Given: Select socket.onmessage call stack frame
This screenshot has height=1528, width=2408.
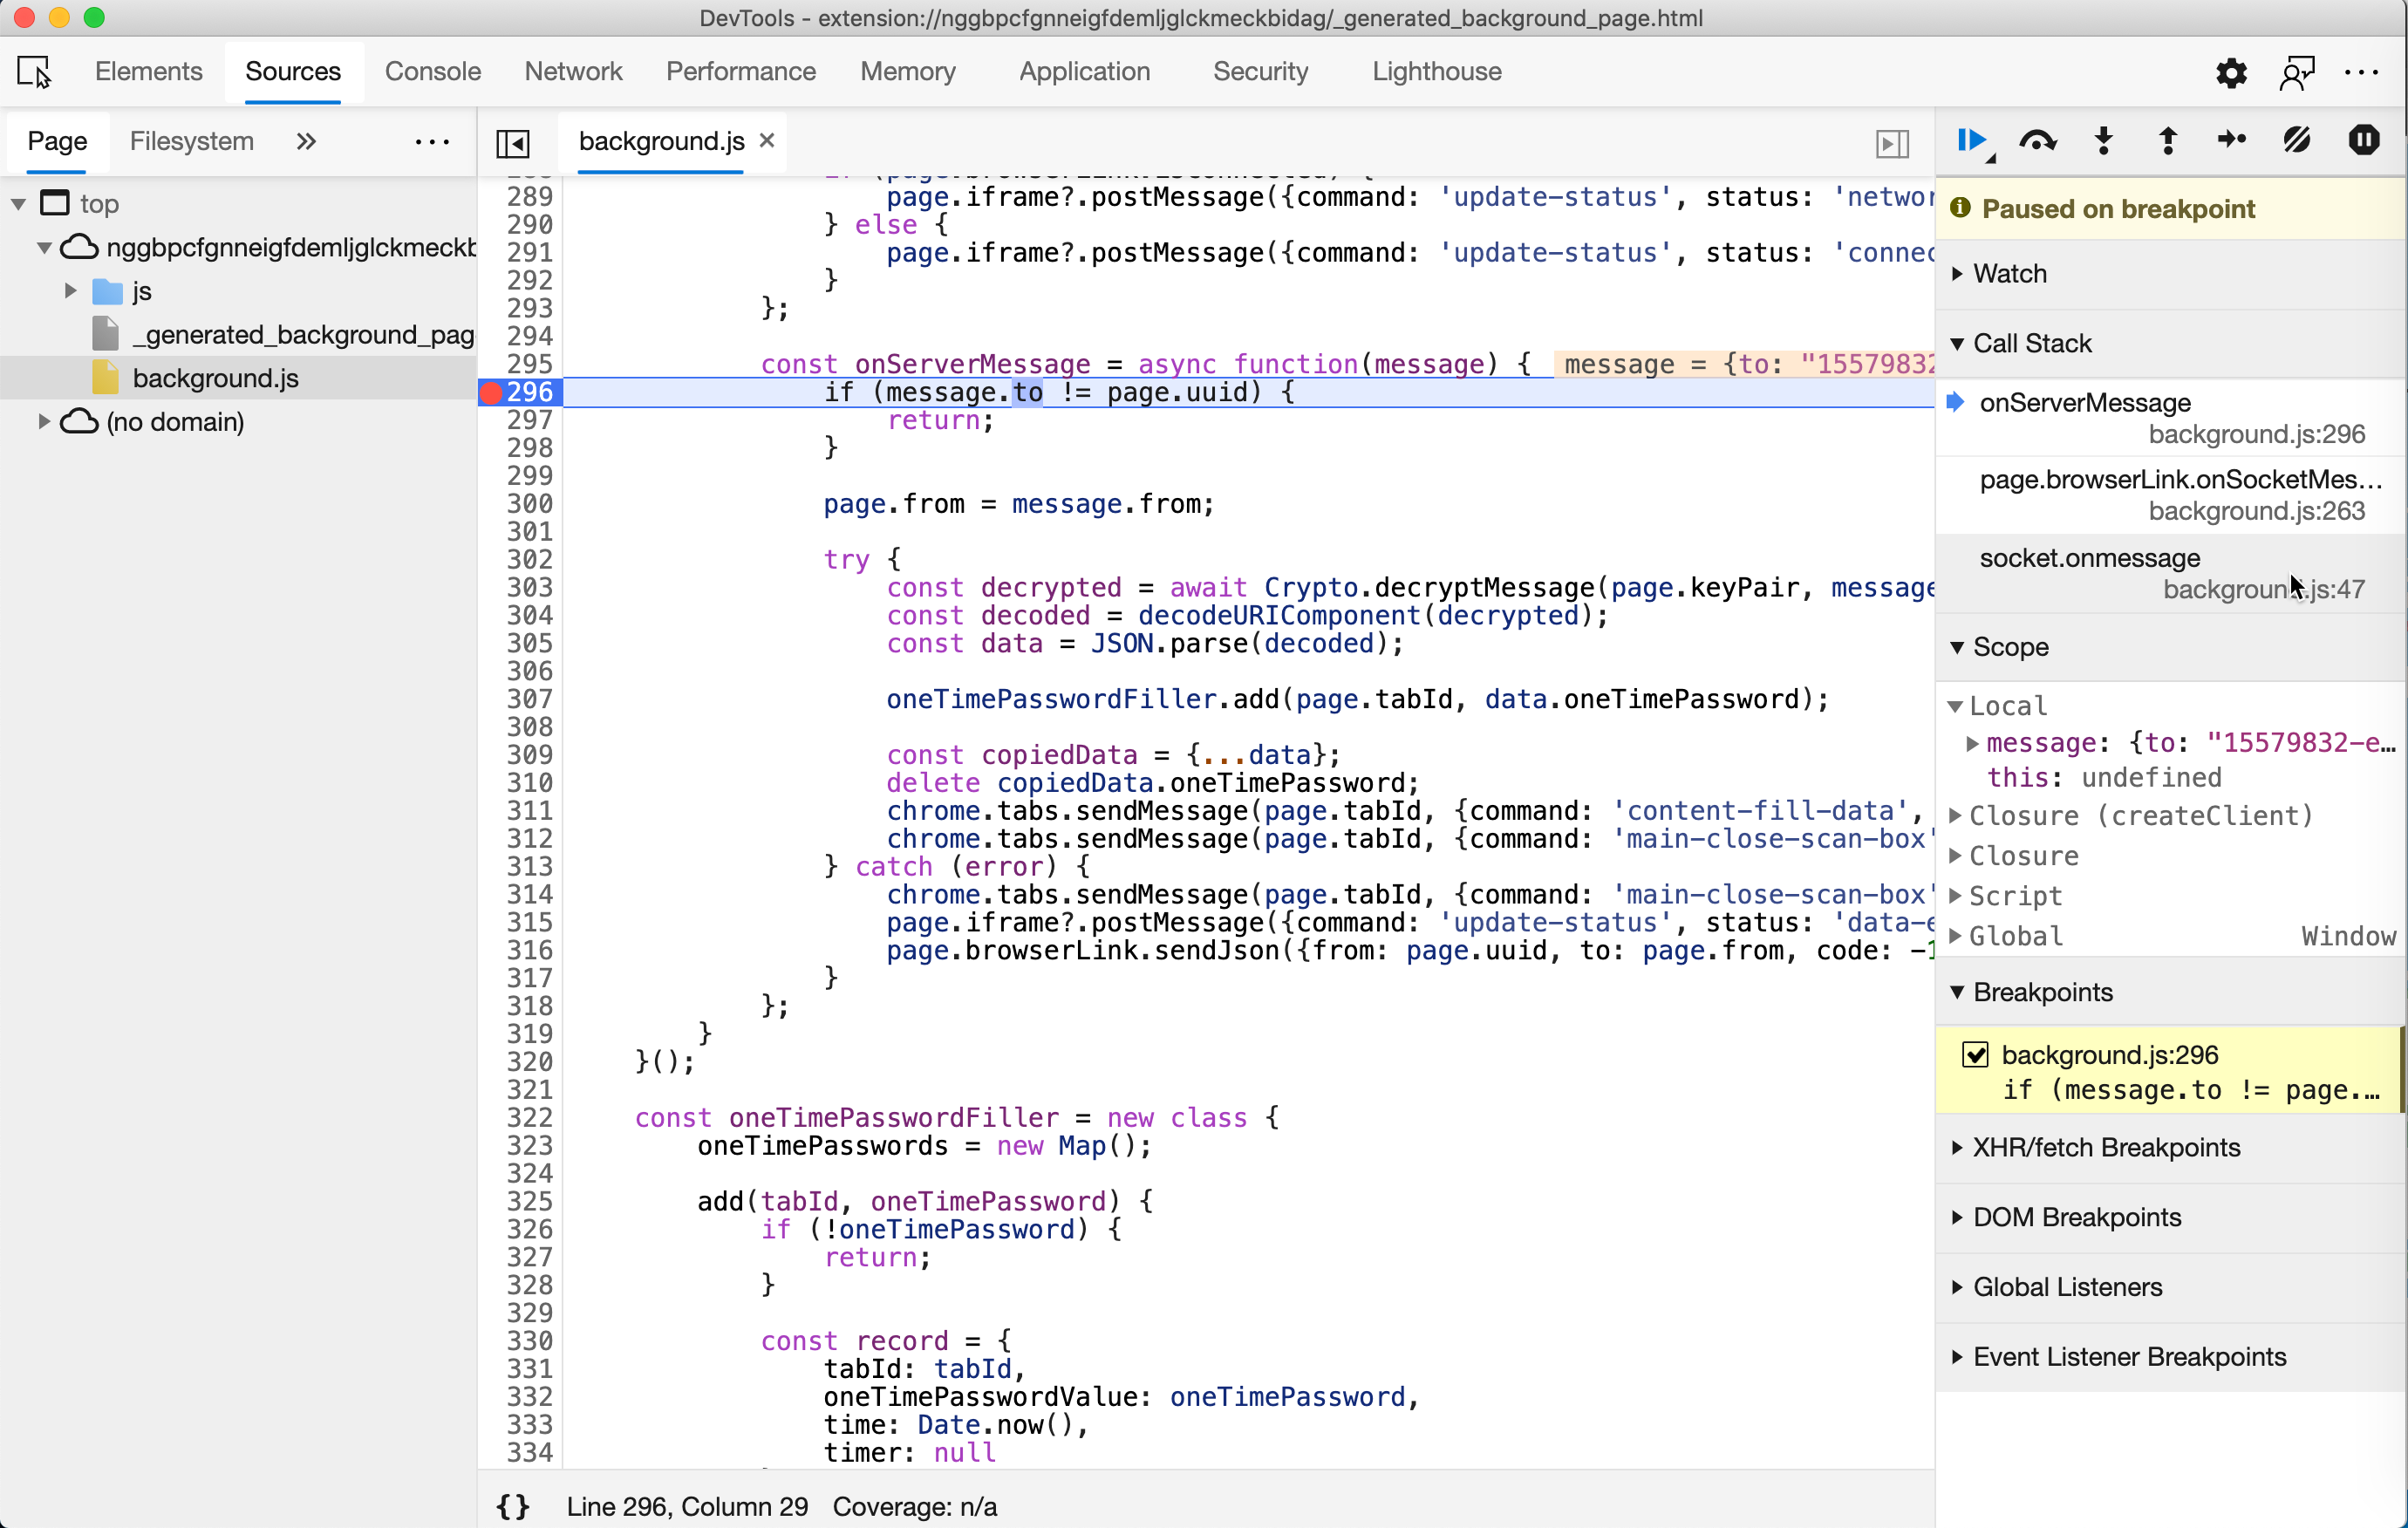Looking at the screenshot, I should point(2089,558).
